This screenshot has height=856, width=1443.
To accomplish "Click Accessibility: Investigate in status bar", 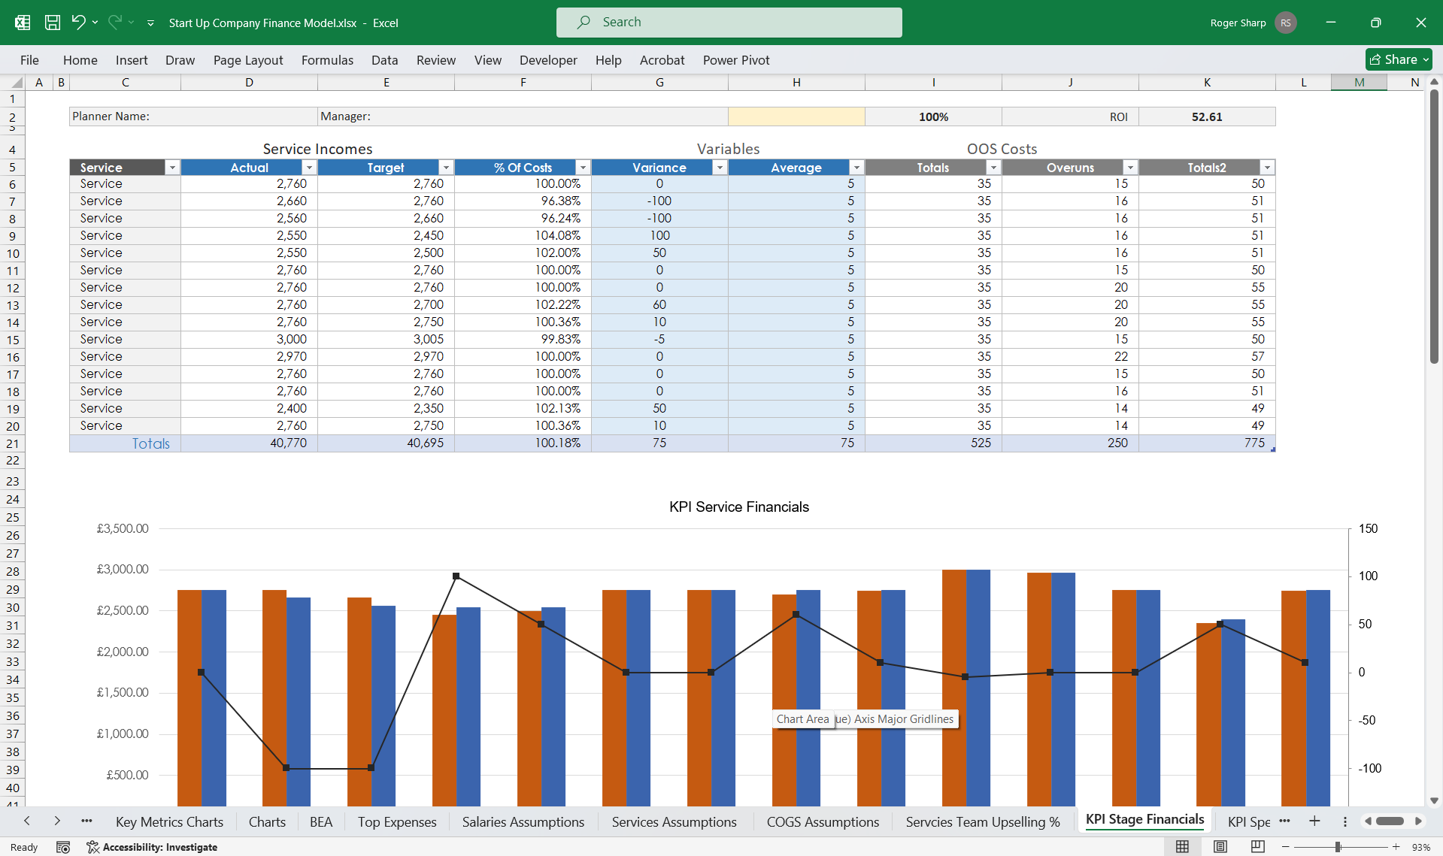I will [152, 847].
